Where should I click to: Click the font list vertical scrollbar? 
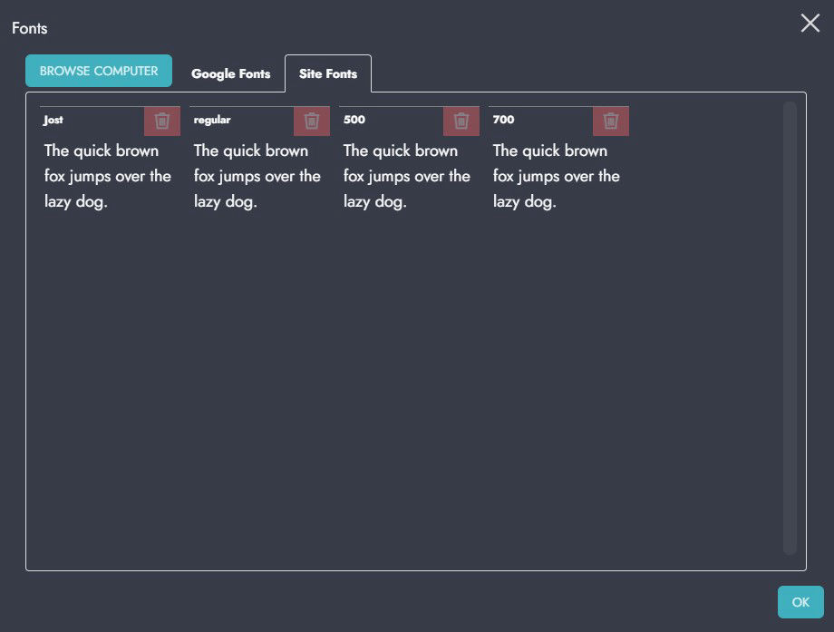coord(790,326)
